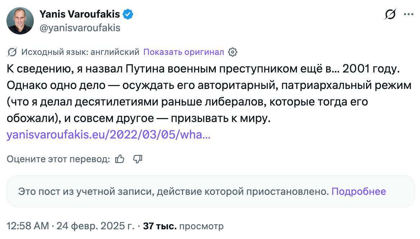
Task: Click Yanis Varoufakis profile avatar
Action: (20, 21)
